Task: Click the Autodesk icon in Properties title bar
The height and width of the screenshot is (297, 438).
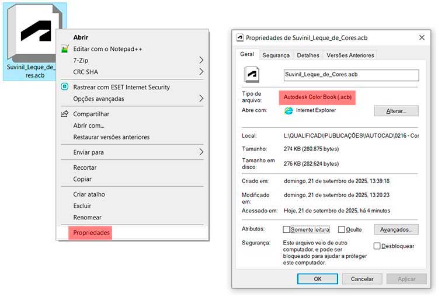Action: tap(239, 38)
